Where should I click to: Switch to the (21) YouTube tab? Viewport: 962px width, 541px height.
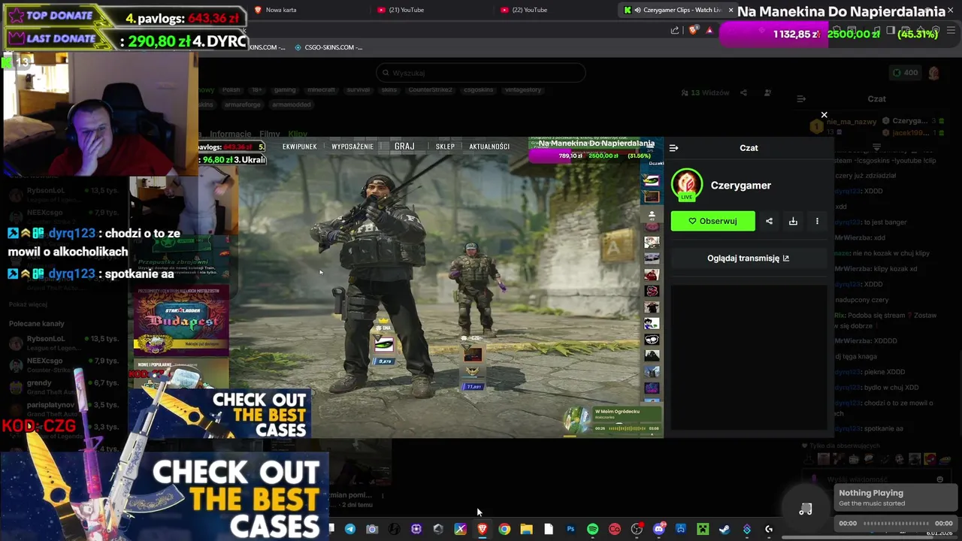coord(406,10)
